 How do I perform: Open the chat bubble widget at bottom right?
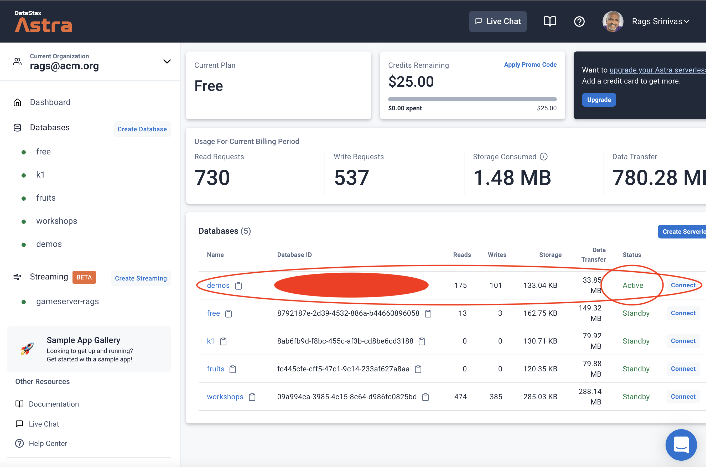tap(681, 445)
